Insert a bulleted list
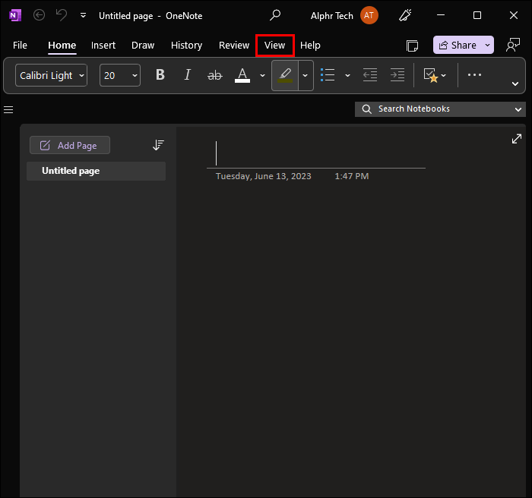Viewport: 532px width, 498px height. point(328,74)
